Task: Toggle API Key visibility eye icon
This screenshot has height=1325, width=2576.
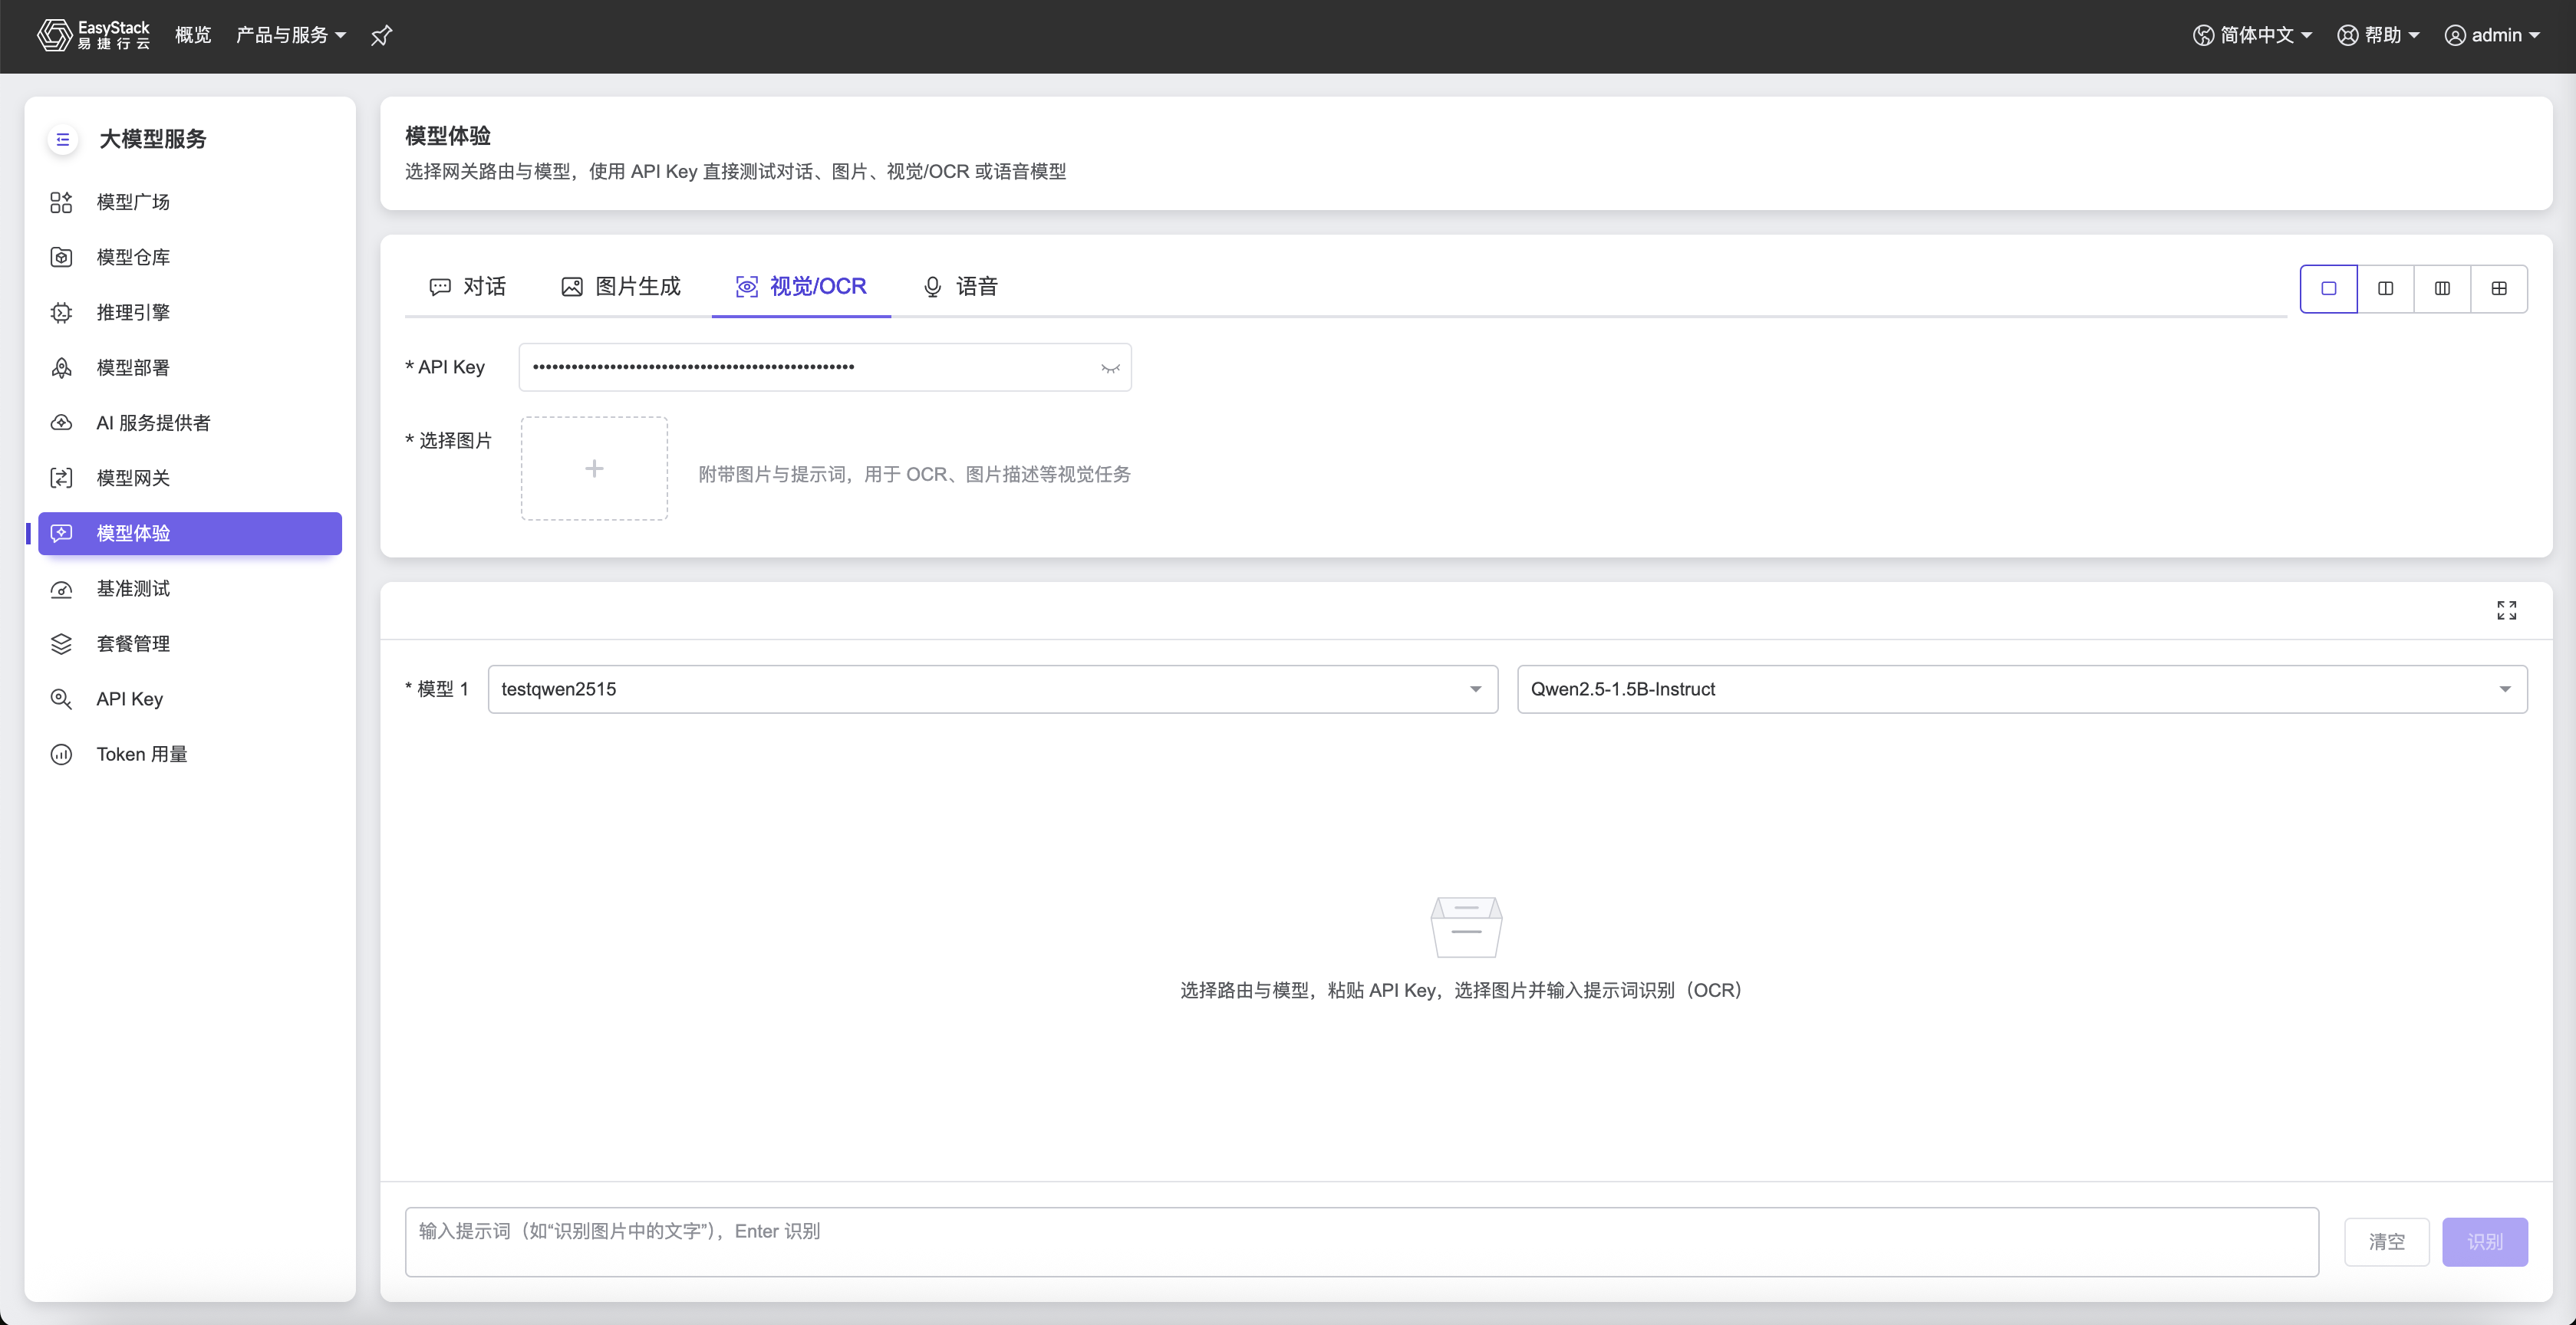Action: point(1110,368)
